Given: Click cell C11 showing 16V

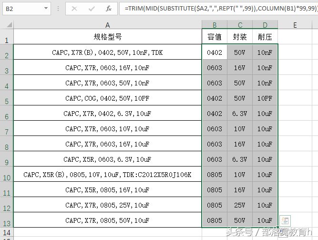Looking at the screenshot, I should [240, 189].
